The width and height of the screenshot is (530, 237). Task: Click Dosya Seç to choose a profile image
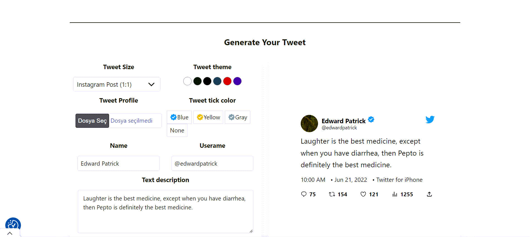[x=92, y=120]
